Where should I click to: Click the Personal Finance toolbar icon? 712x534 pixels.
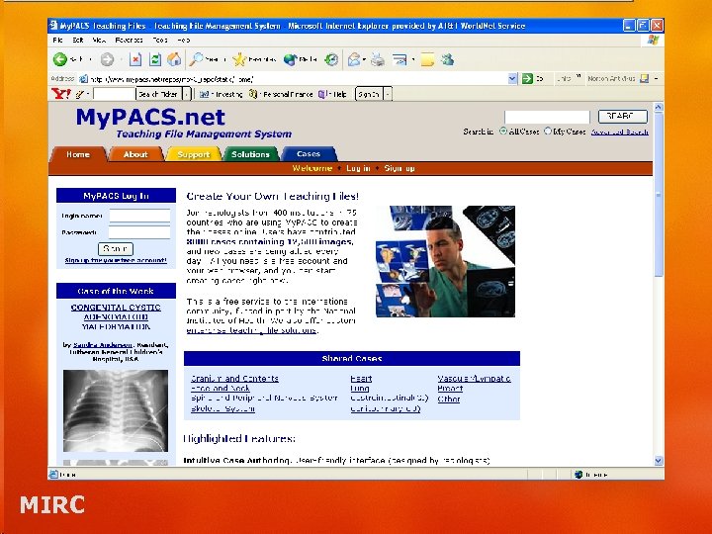point(253,94)
